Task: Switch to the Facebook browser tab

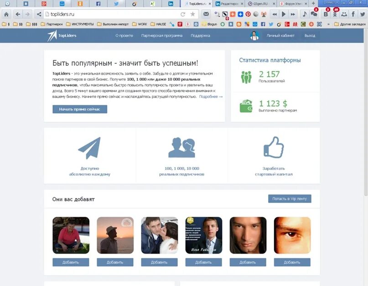Action: pos(98,4)
